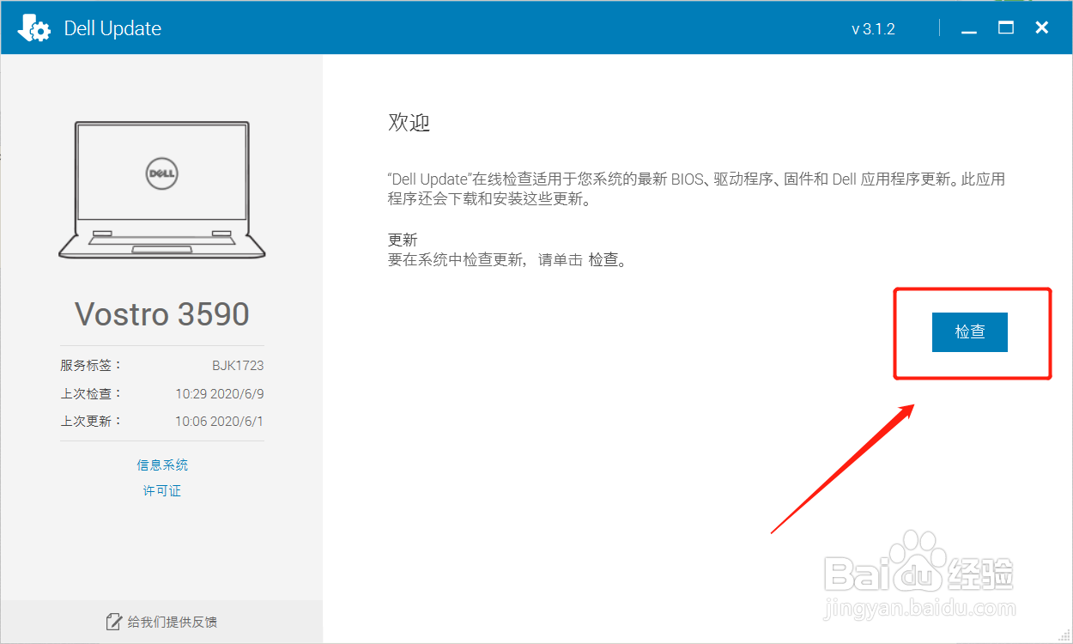Click the Dell Update logo icon

pyautogui.click(x=33, y=29)
